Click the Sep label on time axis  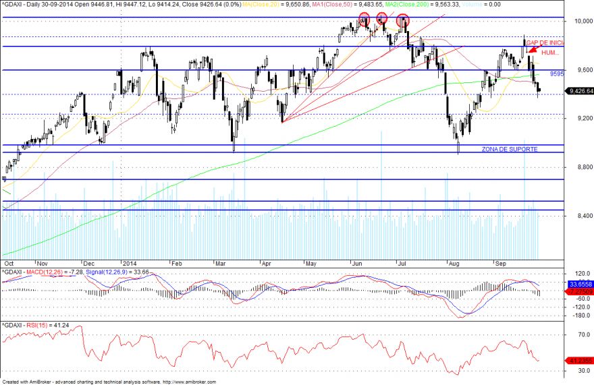pos(501,264)
